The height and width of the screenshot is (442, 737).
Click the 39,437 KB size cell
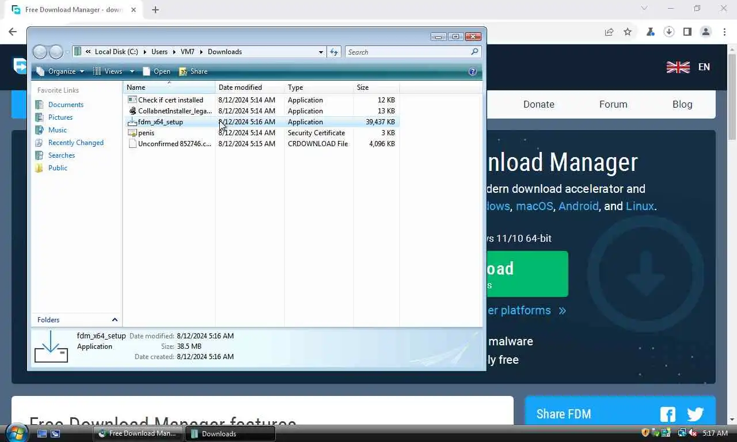coord(380,122)
